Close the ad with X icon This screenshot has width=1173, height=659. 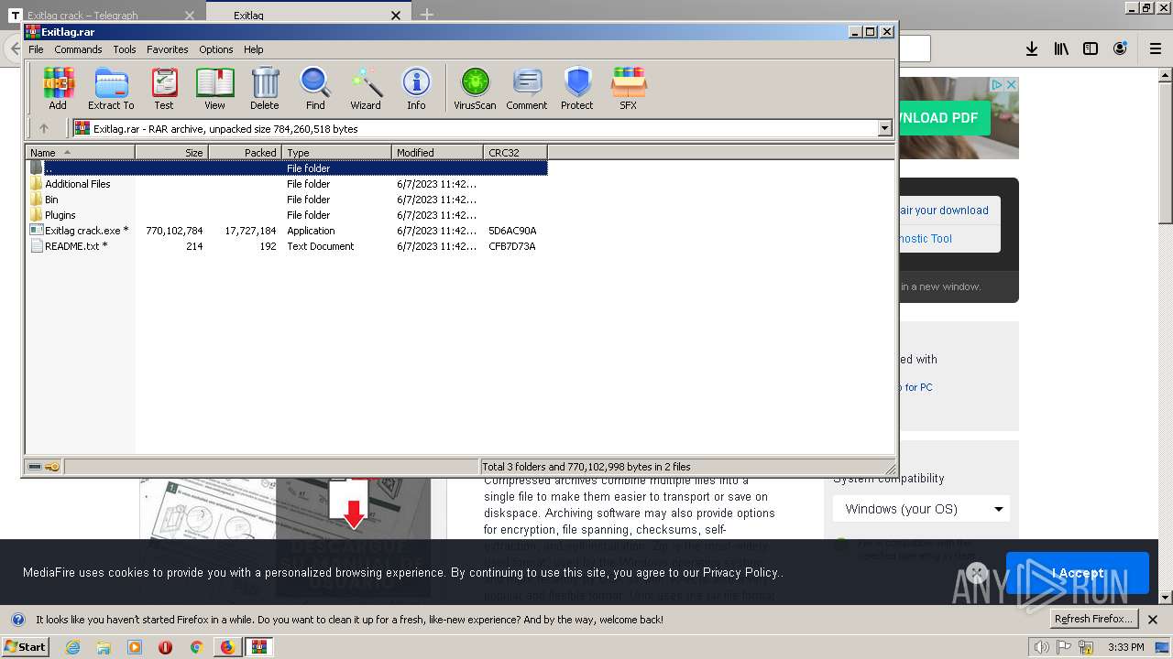pos(1012,84)
